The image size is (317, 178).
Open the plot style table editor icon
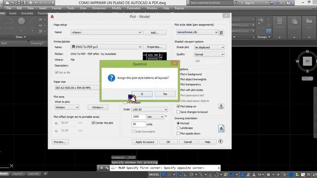[x=221, y=33]
